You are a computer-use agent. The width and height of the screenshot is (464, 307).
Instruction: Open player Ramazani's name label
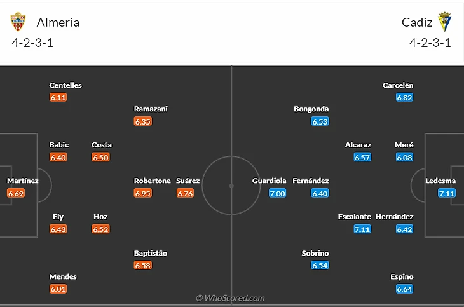[151, 109]
